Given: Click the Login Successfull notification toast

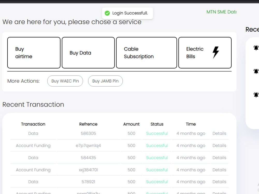Looking at the screenshot, I should point(127,13).
